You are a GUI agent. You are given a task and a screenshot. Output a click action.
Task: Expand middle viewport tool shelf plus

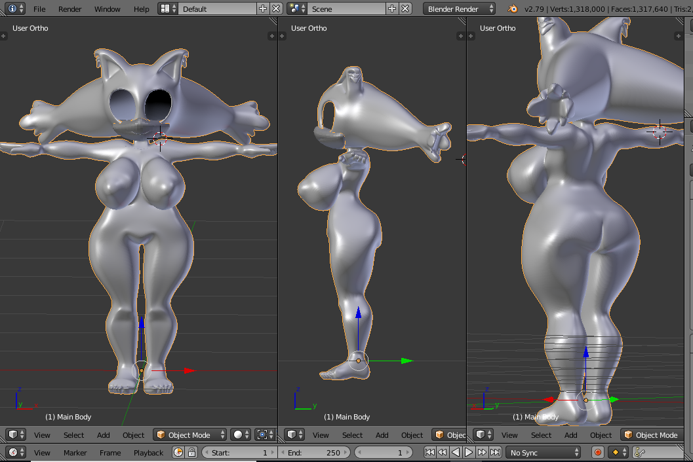tap(282, 36)
